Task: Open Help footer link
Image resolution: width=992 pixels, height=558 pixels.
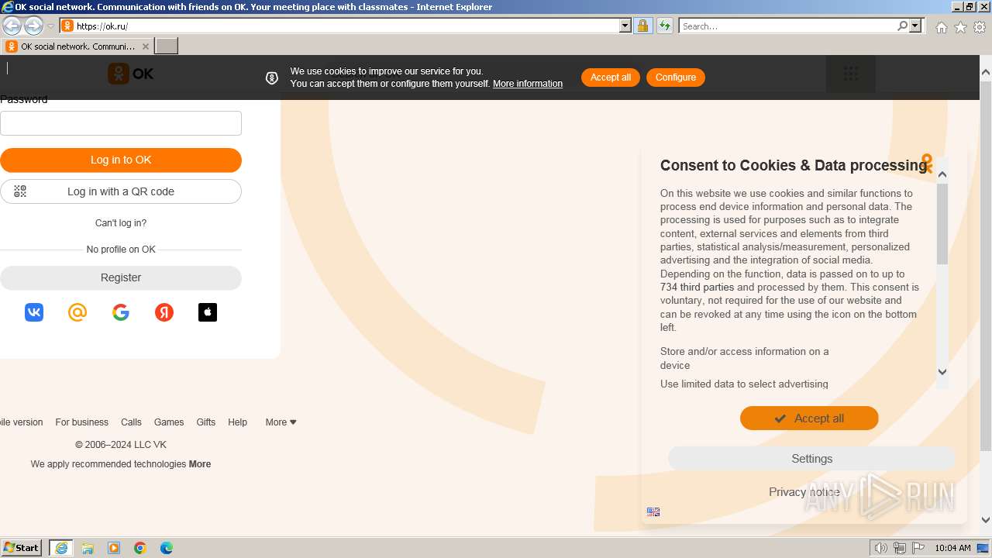Action: (237, 422)
